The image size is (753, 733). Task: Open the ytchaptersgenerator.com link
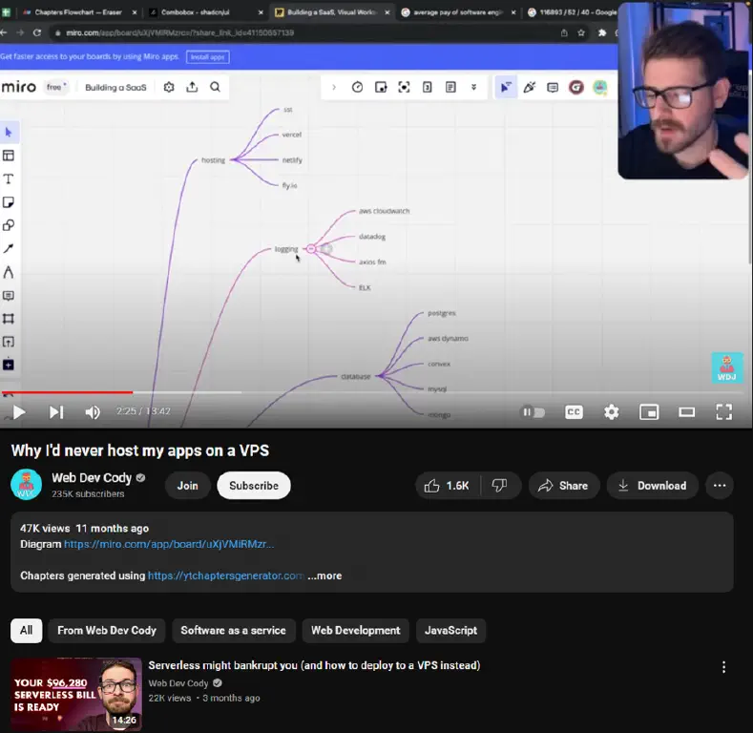tap(225, 576)
